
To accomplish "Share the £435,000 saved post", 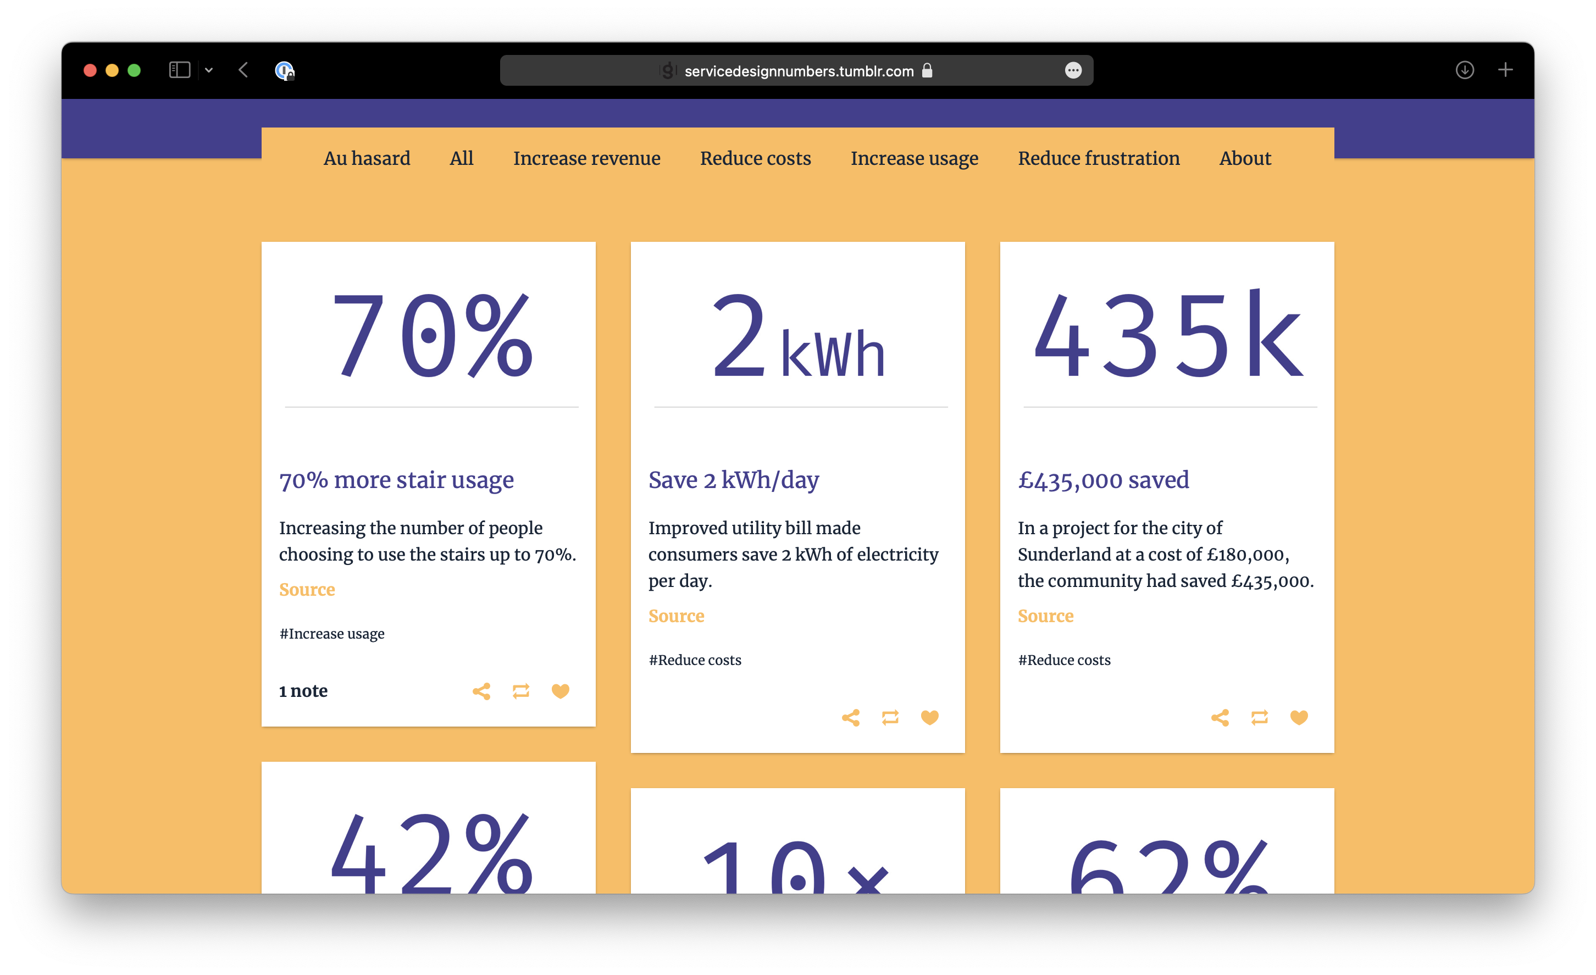I will (1220, 718).
